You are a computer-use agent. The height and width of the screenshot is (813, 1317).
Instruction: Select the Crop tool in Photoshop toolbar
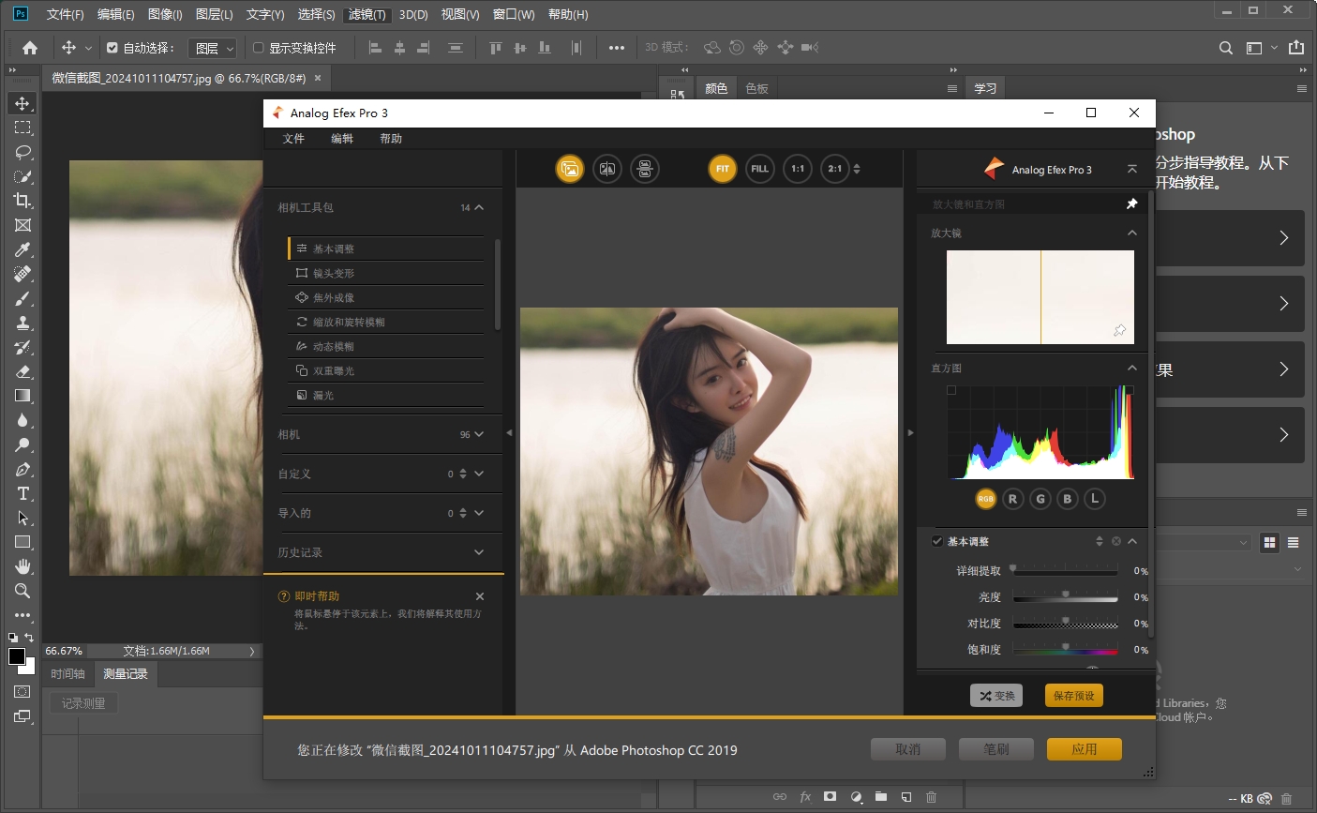(22, 201)
